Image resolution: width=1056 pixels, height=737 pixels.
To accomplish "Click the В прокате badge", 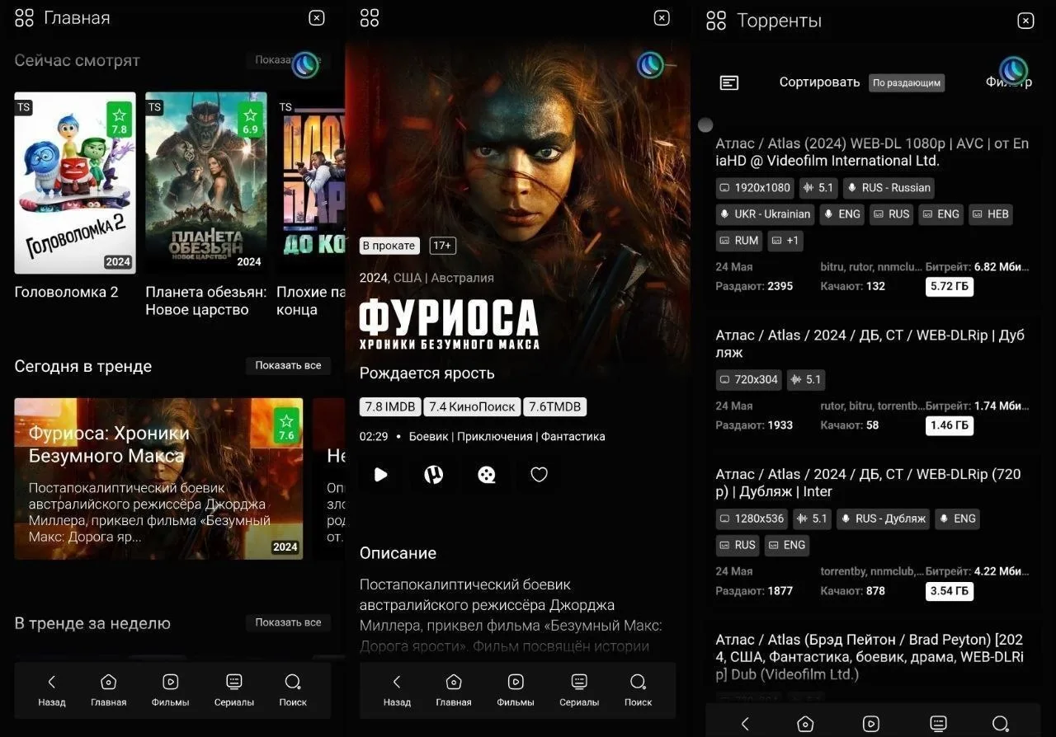I will (x=389, y=246).
